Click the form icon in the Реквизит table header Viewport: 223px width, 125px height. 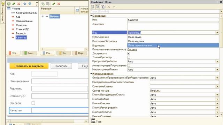(77, 10)
